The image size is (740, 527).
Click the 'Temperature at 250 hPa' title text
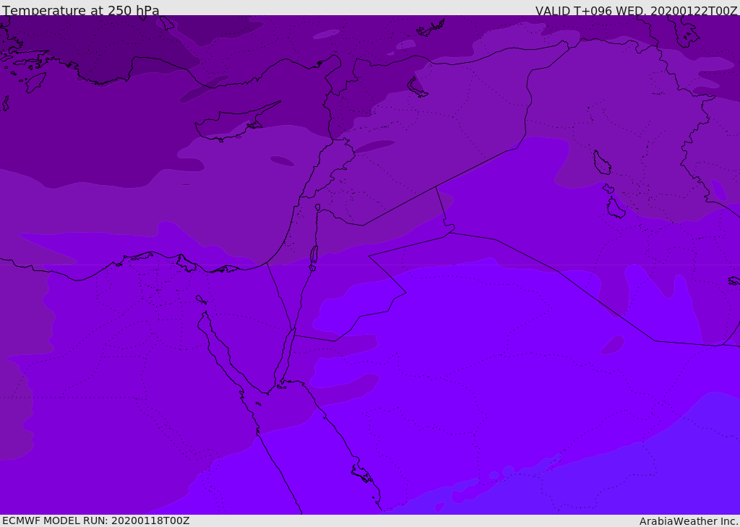point(81,10)
